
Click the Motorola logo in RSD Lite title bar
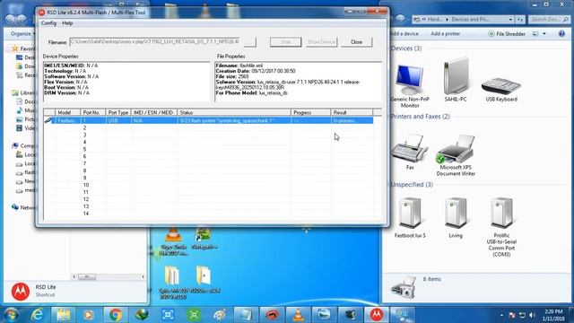pos(42,12)
